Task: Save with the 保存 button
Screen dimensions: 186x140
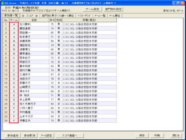Action: pos(142,135)
